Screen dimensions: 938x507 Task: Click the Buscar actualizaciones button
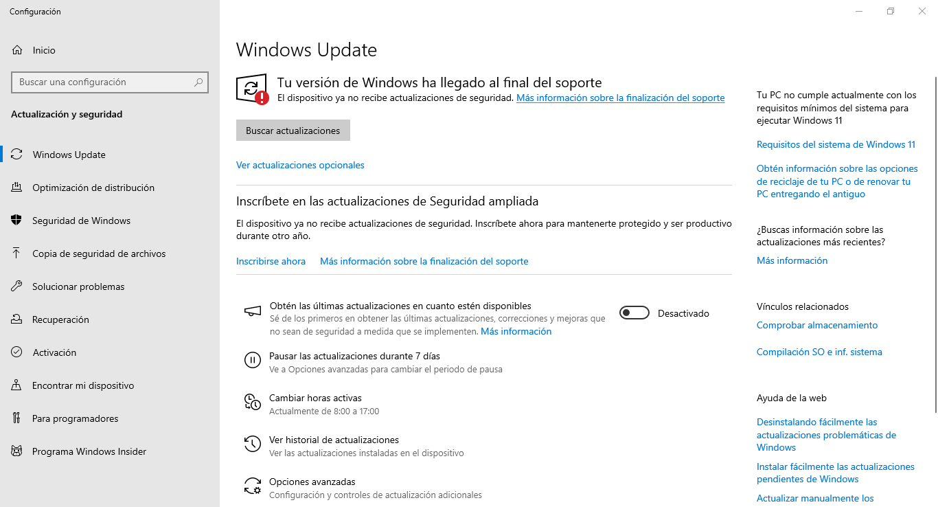(x=293, y=131)
